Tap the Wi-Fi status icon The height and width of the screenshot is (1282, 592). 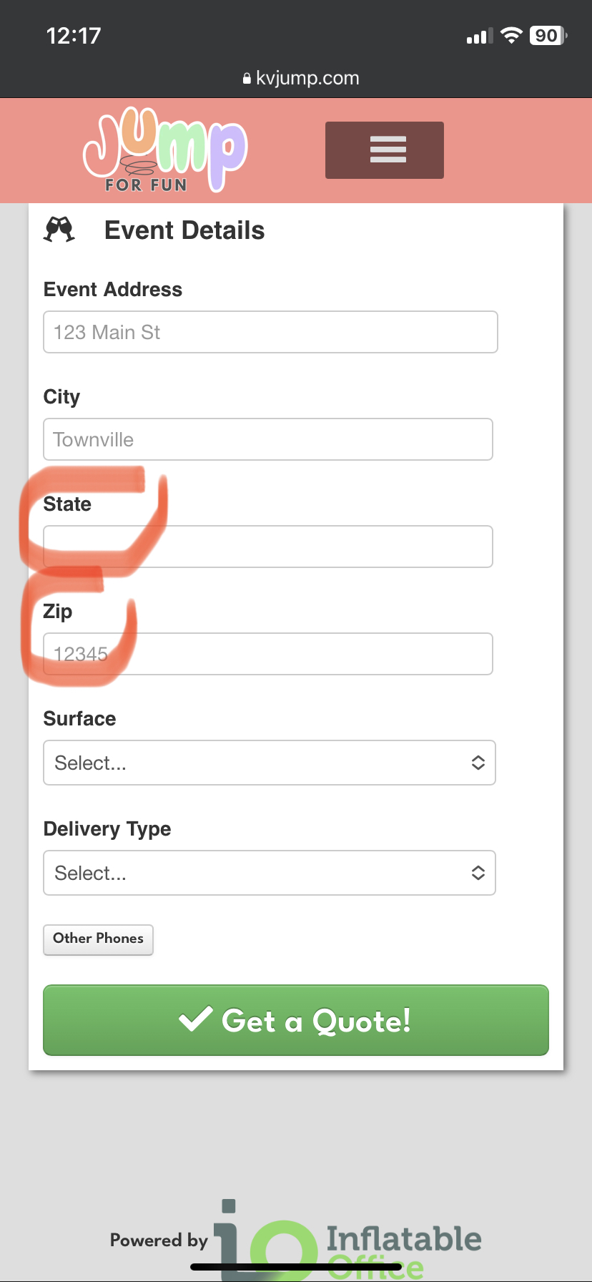point(511,36)
